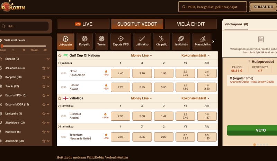Set time slider to 48t
The height and width of the screenshot is (161, 277).
pyautogui.click(x=45, y=50)
